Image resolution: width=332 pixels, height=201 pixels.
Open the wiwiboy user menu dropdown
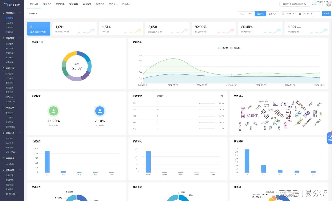317,4
